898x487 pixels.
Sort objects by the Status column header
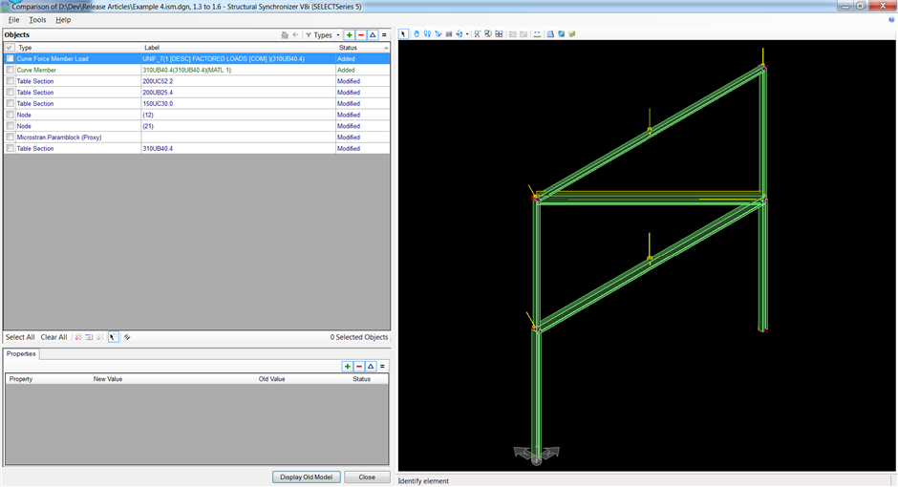tap(348, 48)
